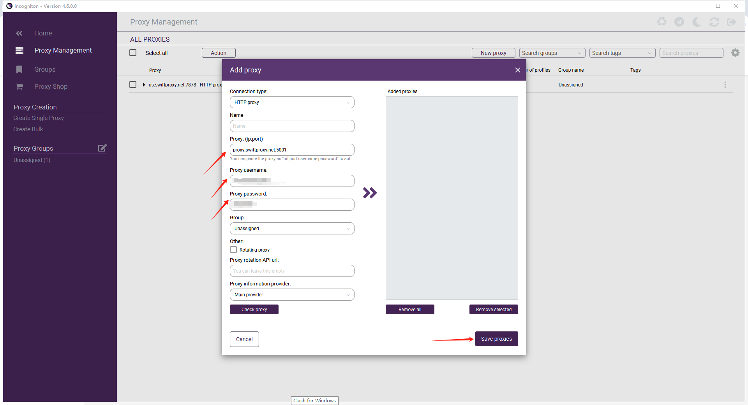Click the Check proxy button
This screenshot has height=405, width=748.
[254, 310]
